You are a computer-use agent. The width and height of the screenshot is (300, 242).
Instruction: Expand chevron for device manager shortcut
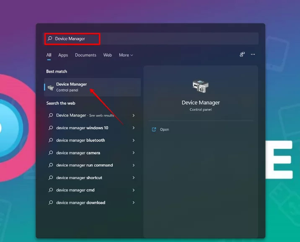134,178
